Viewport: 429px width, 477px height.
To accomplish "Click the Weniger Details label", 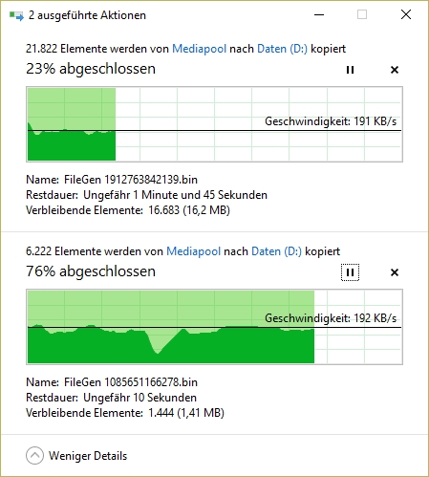I will (88, 456).
